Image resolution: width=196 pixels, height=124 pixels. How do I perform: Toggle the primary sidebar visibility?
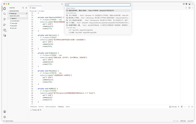click(187, 4)
